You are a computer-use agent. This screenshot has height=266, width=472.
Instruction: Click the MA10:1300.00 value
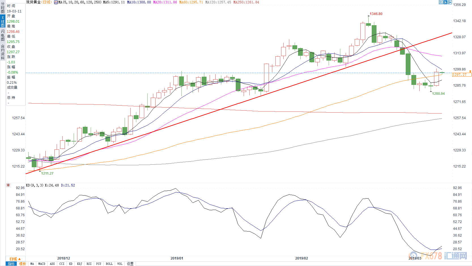(139, 2)
